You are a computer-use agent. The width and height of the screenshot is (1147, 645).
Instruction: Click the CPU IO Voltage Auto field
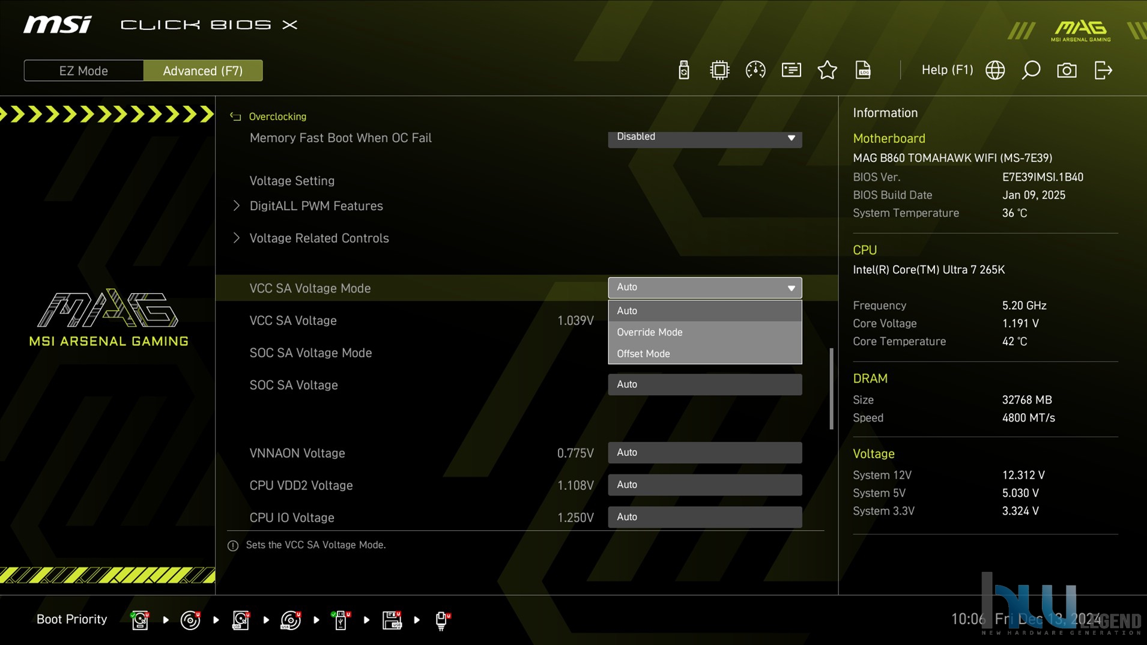pyautogui.click(x=705, y=517)
